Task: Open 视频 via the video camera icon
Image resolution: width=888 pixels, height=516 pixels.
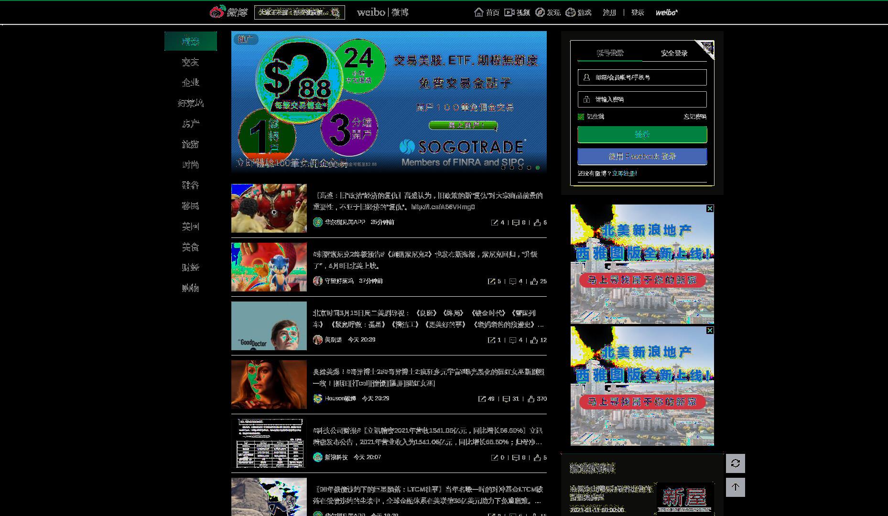Action: 509,12
